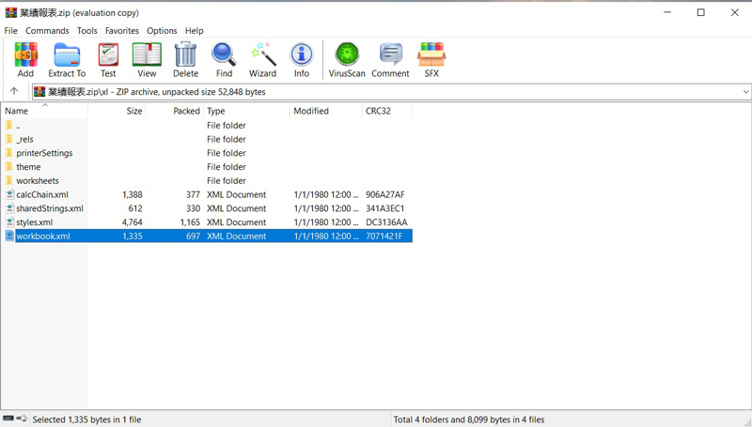Select the worksheets folder
The height and width of the screenshot is (427, 752).
38,181
